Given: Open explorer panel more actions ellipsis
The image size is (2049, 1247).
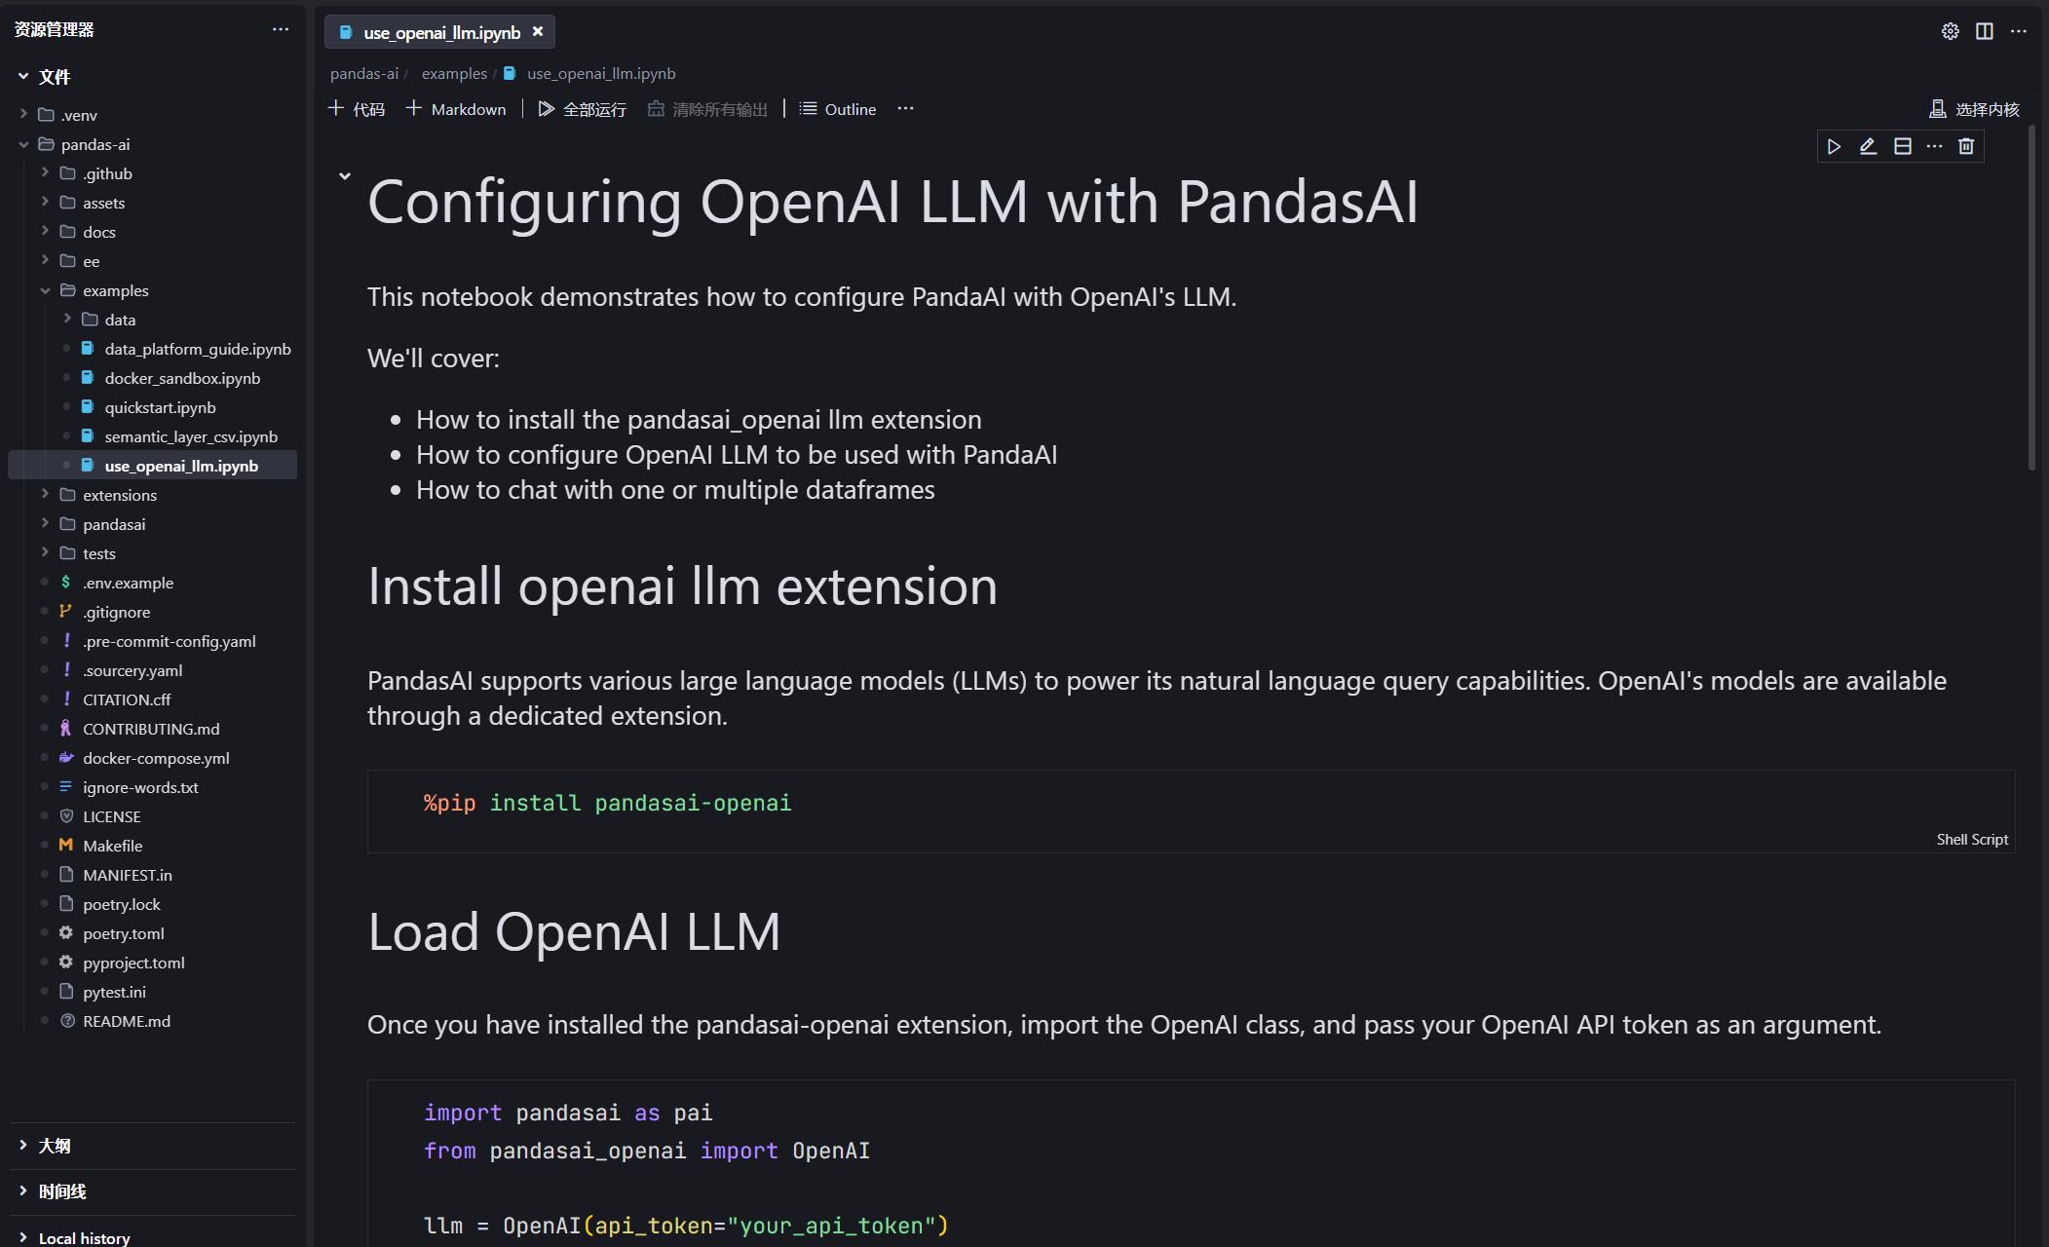Looking at the screenshot, I should (x=281, y=29).
